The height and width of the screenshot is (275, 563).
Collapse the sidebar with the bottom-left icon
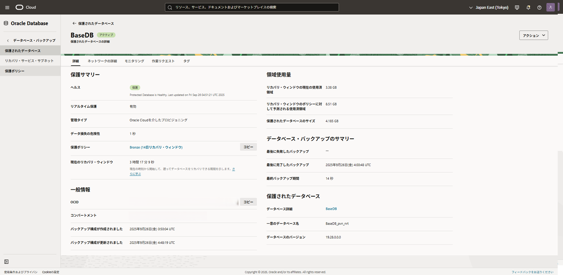tap(6, 261)
